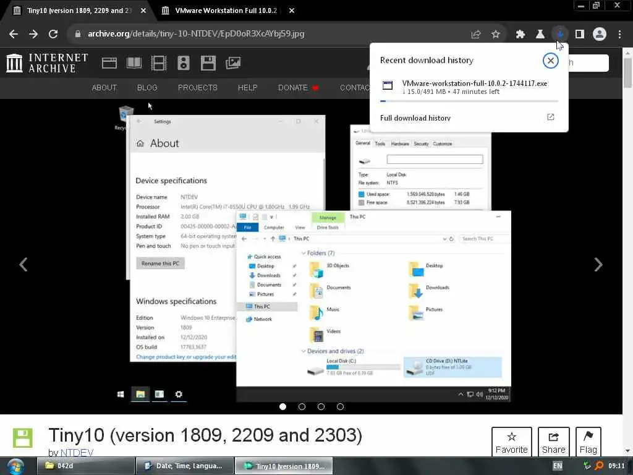Open the Software floppy icon
Image resolution: width=633 pixels, height=475 pixels.
[208, 63]
